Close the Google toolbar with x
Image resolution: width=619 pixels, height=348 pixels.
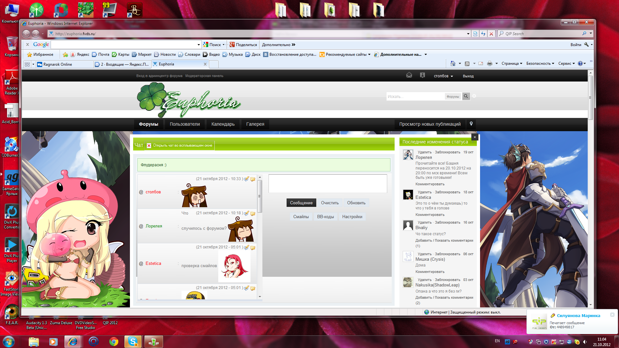[x=28, y=44]
